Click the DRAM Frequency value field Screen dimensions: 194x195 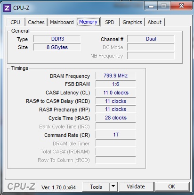(x=115, y=76)
